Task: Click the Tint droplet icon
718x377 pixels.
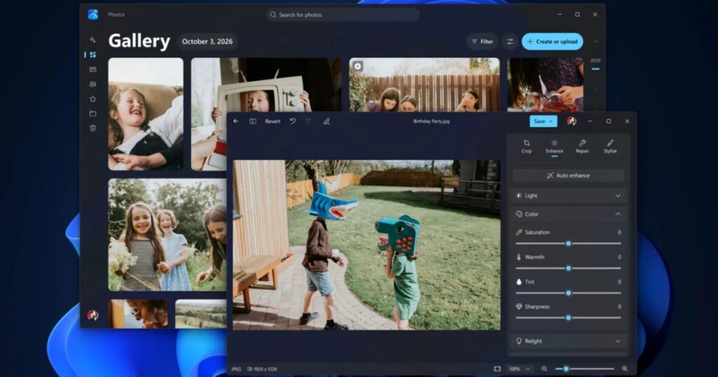Action: (x=519, y=282)
